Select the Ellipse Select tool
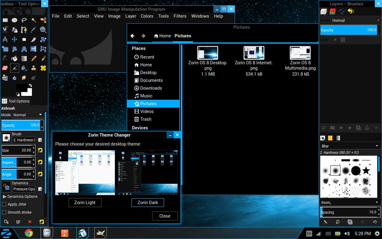382x239 pixels. pos(14,20)
